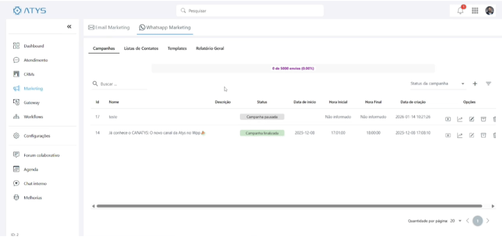
Task: Switch to the Email Marketing tab
Action: (109, 27)
